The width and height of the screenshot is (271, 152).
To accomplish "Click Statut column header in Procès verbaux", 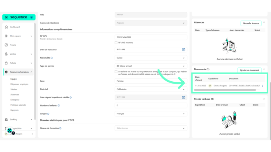I will tap(256, 105).
